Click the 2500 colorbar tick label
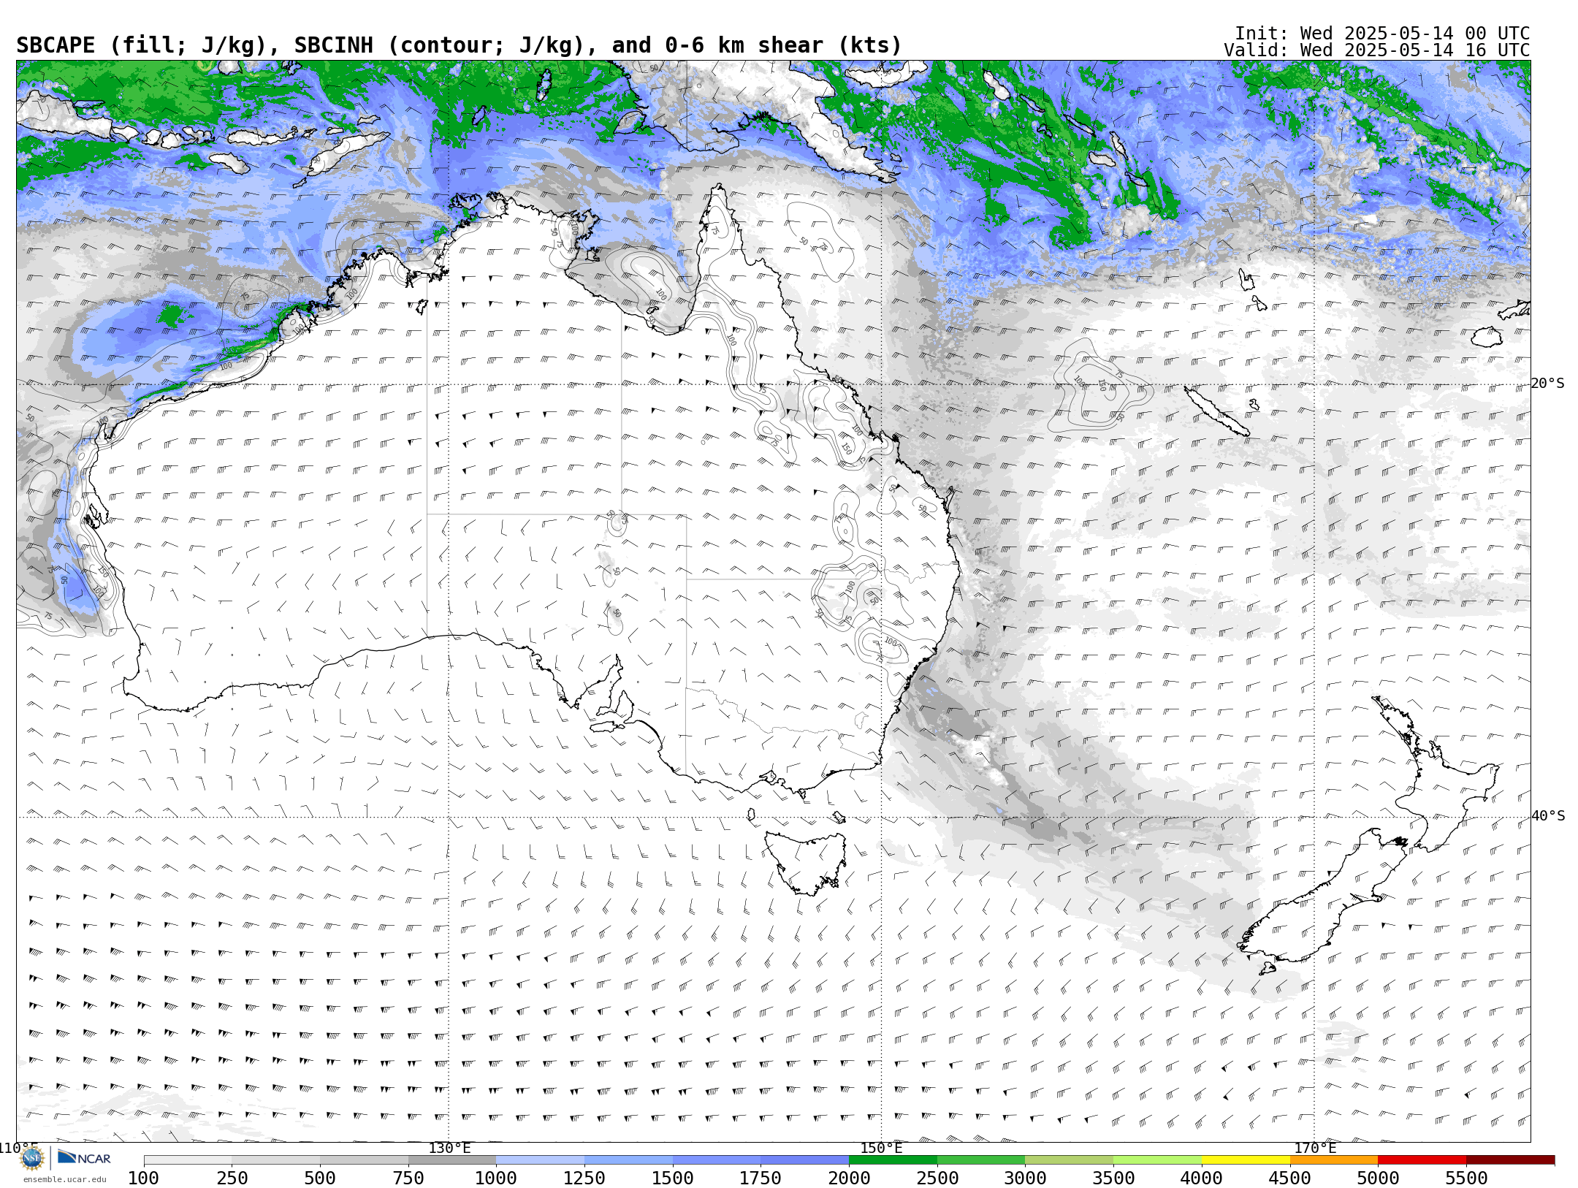The image size is (1578, 1188). pos(937,1178)
